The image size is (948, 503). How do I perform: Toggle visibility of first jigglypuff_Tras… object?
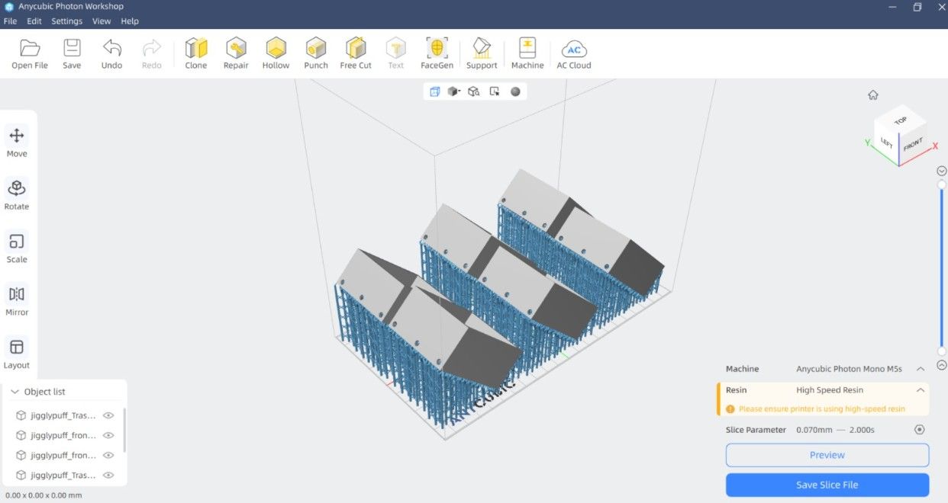click(x=108, y=415)
